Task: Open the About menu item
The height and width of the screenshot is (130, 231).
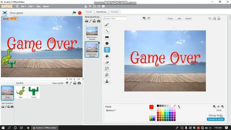Action: [46, 6]
